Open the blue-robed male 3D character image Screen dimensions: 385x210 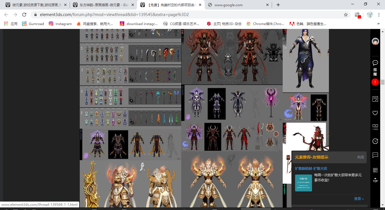[x=306, y=61]
